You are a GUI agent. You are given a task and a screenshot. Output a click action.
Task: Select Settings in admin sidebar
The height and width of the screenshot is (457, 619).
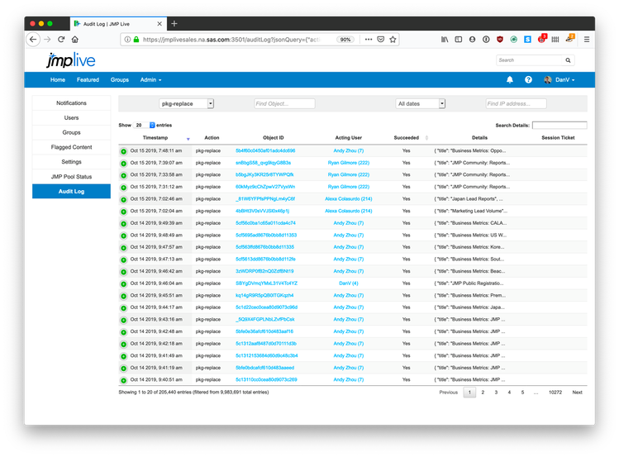pos(71,162)
